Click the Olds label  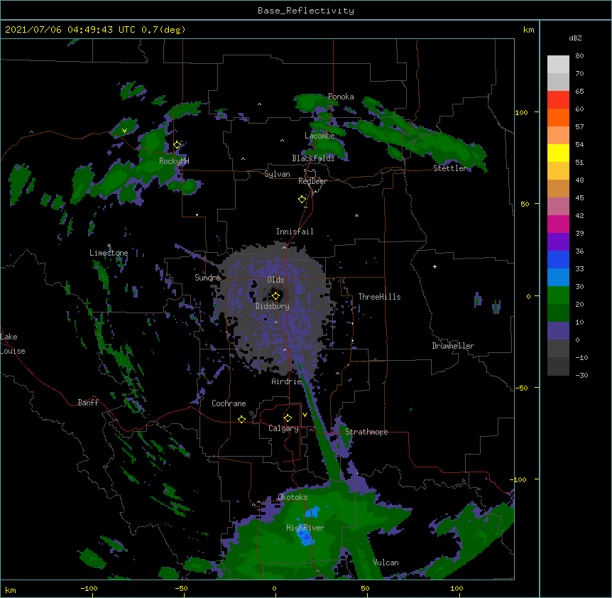click(x=275, y=280)
